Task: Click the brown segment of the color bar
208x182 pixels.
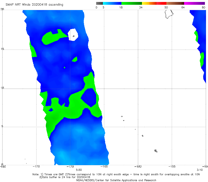Action: pyautogui.click(x=175, y=3)
